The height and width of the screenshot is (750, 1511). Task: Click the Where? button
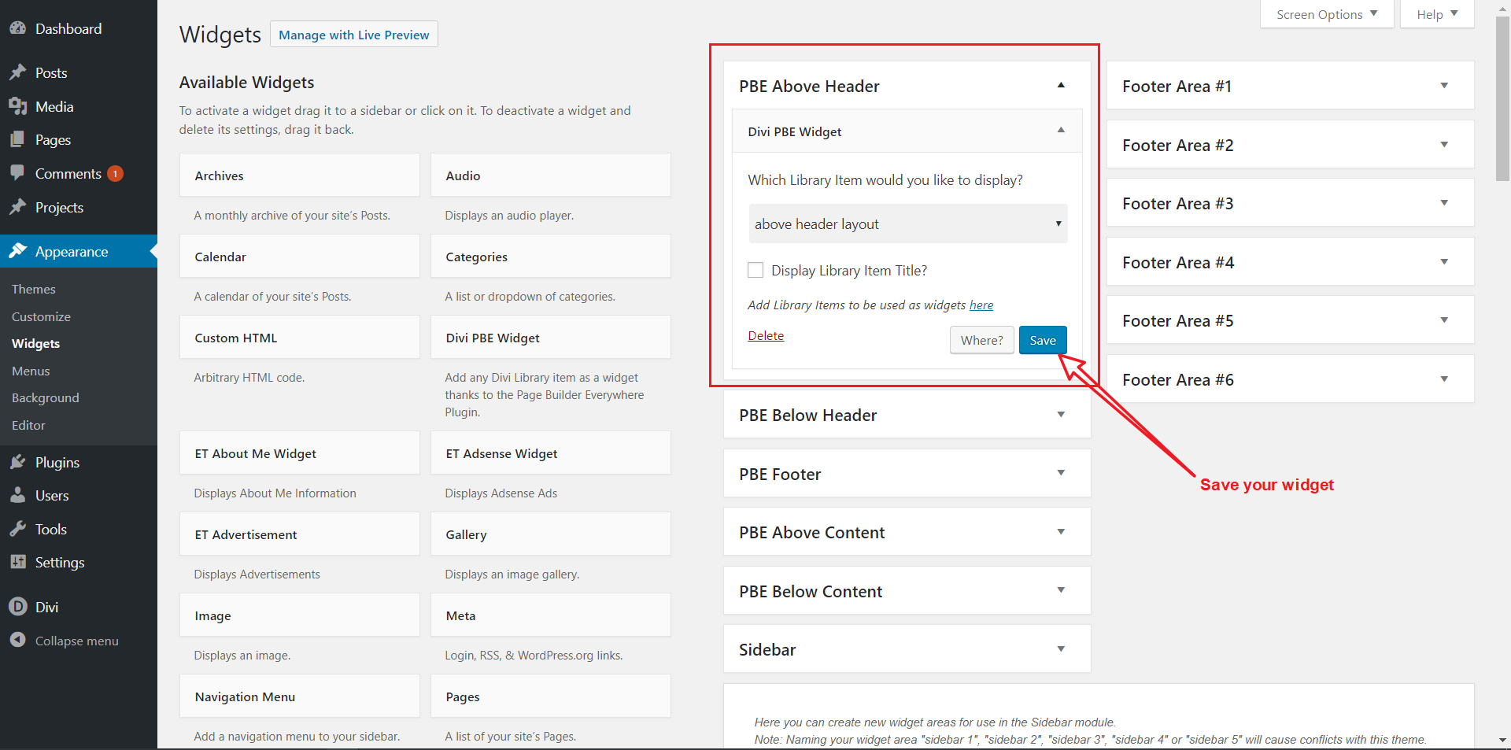pyautogui.click(x=981, y=340)
